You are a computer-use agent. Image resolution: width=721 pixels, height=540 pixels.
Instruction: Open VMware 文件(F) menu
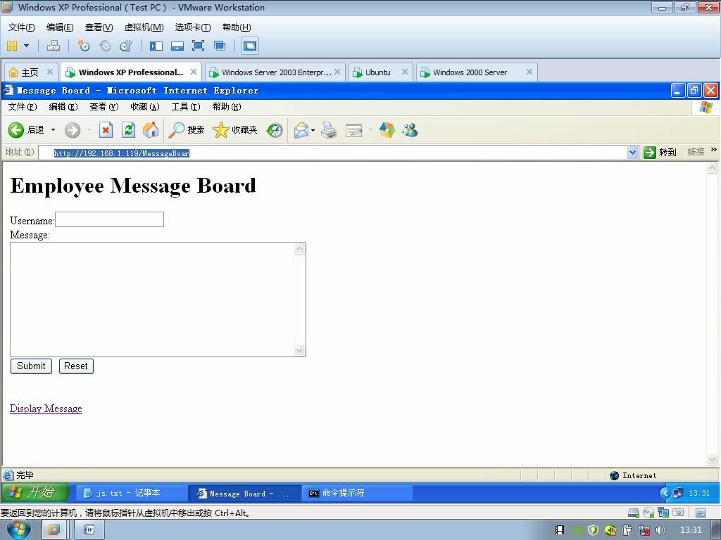coord(21,27)
